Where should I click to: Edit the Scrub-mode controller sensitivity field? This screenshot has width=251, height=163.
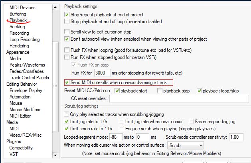237,137
